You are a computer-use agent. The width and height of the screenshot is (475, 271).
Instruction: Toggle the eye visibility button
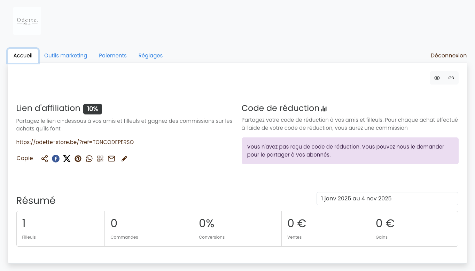[437, 78]
